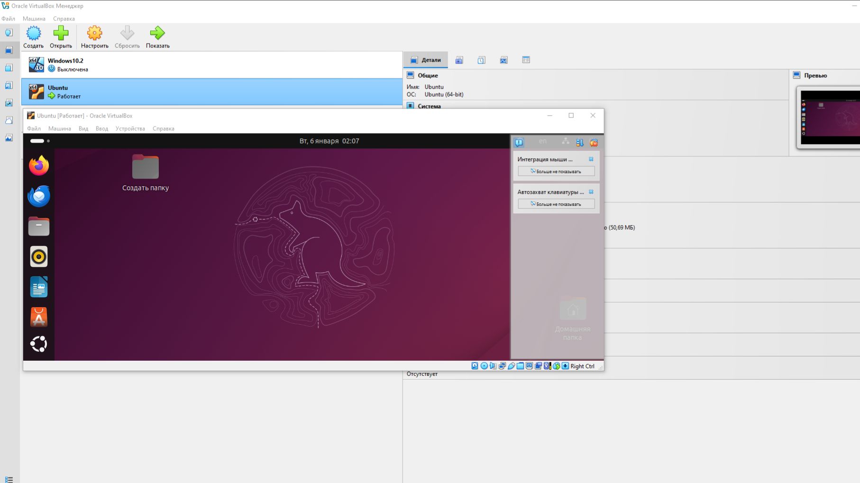The image size is (860, 483).
Task: Open Rhythmbox music player in the dock
Action: click(x=39, y=256)
